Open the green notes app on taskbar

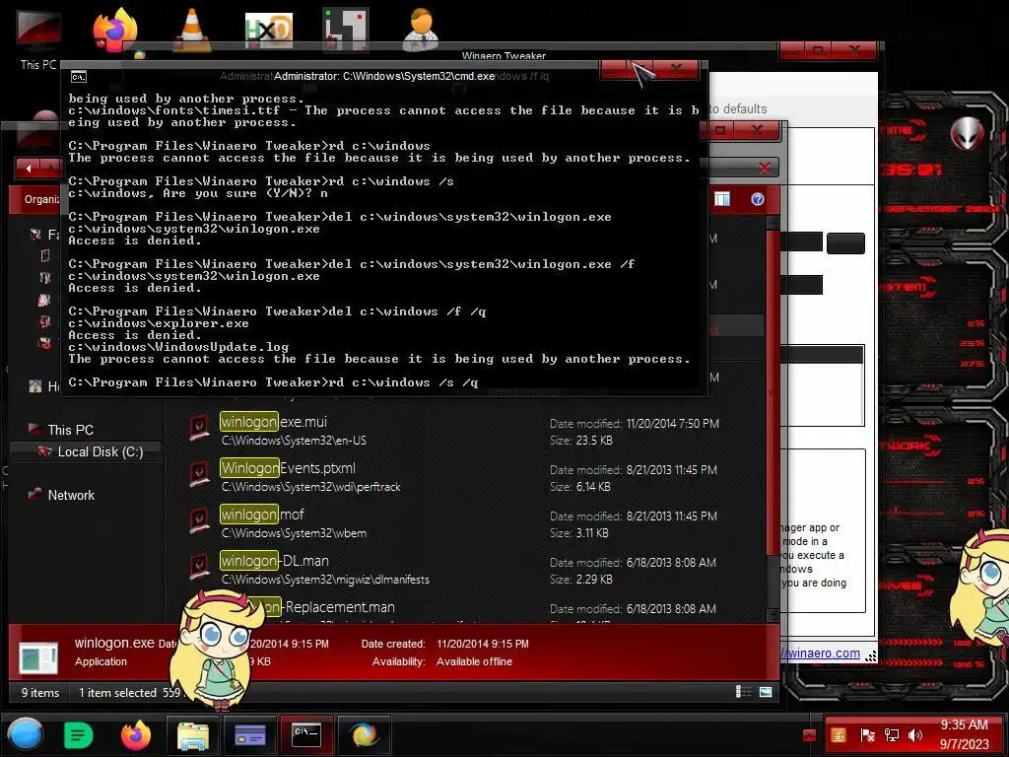[79, 735]
